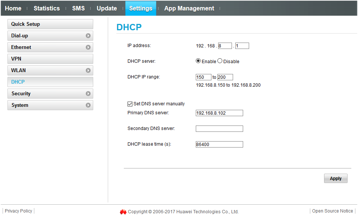This screenshot has height=220, width=358.
Task: Expand the WLAN menu arrow
Action: pos(88,71)
